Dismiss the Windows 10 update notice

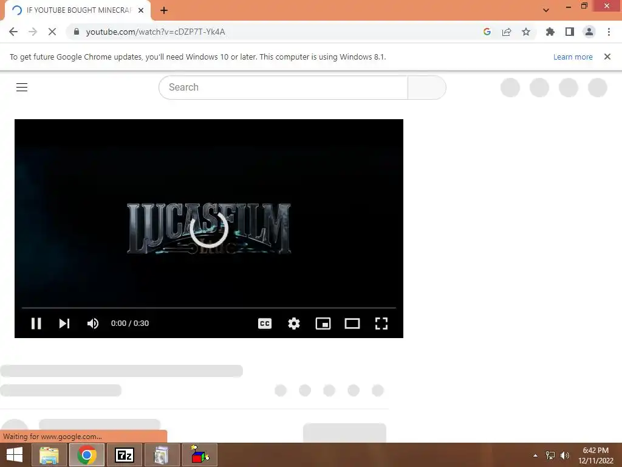pos(607,57)
